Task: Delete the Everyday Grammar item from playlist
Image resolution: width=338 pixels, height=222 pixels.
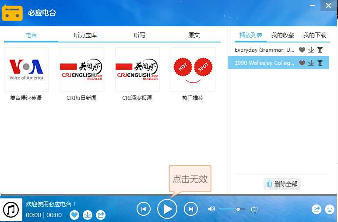Action: (320, 50)
